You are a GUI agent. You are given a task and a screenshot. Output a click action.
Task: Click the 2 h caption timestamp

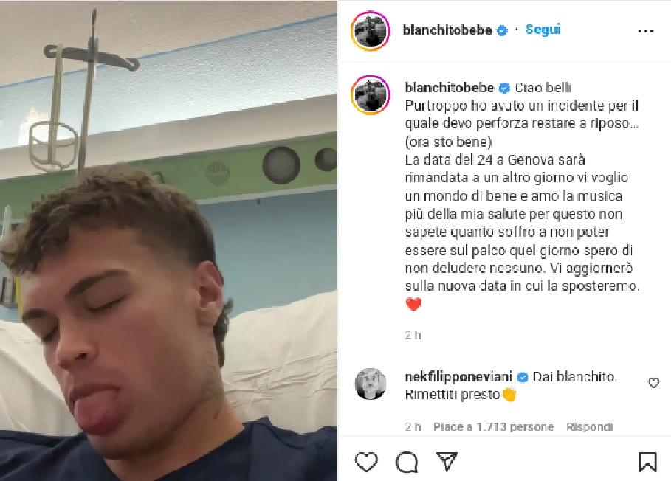coord(413,335)
